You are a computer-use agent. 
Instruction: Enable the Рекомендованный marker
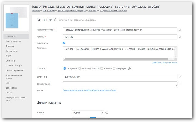[x=80, y=68]
